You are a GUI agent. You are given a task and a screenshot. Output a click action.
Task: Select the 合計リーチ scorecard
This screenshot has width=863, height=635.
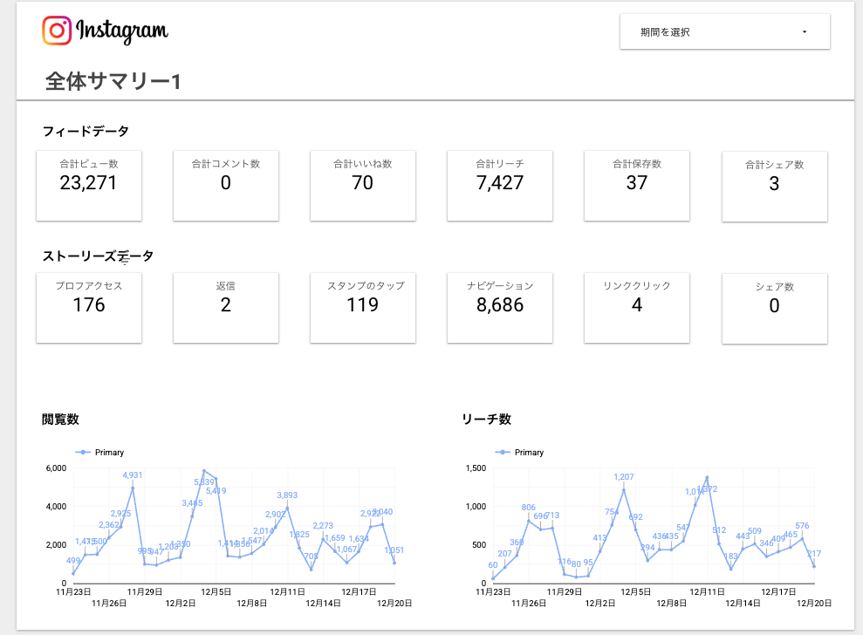tap(500, 185)
